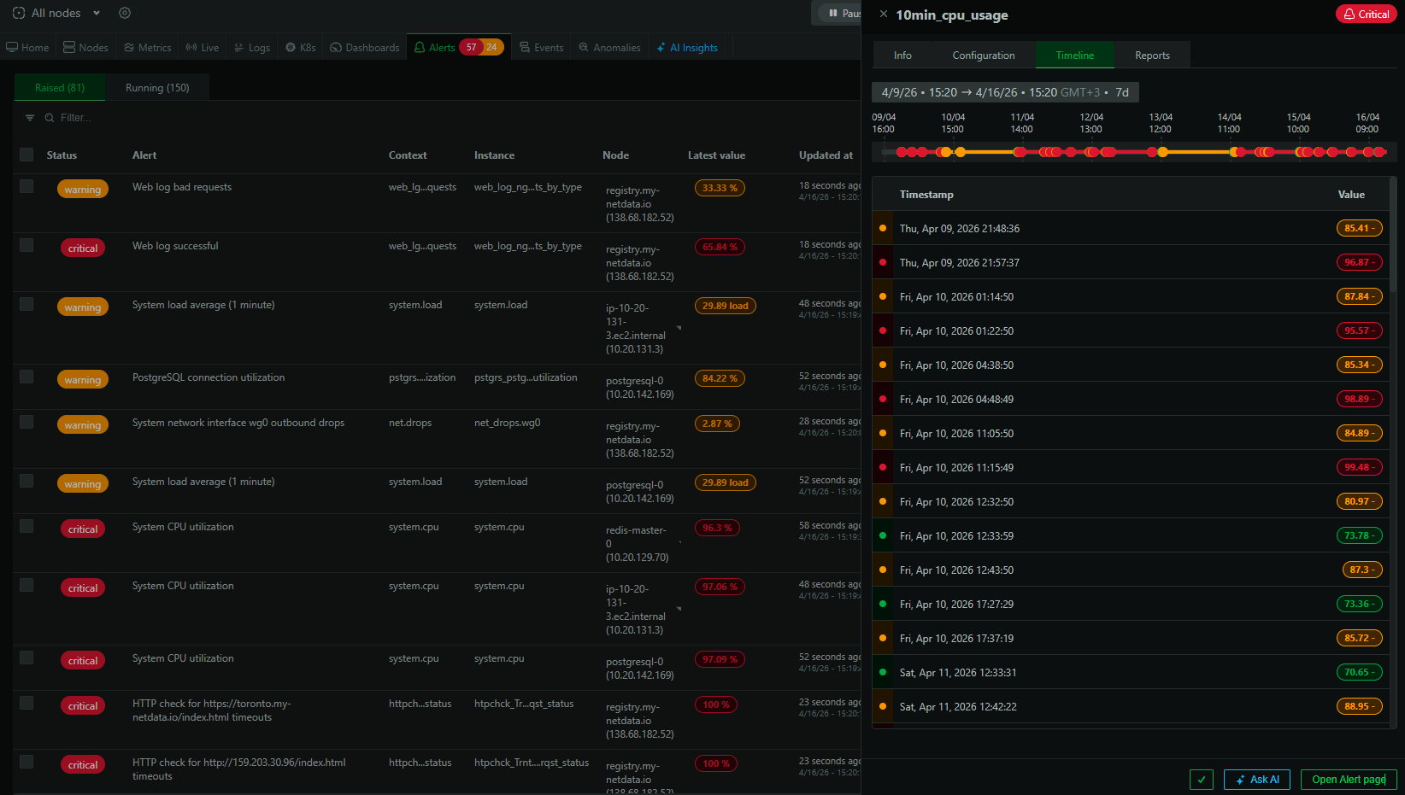Expand the All nodes dropdown
1405x795 pixels.
click(x=97, y=13)
